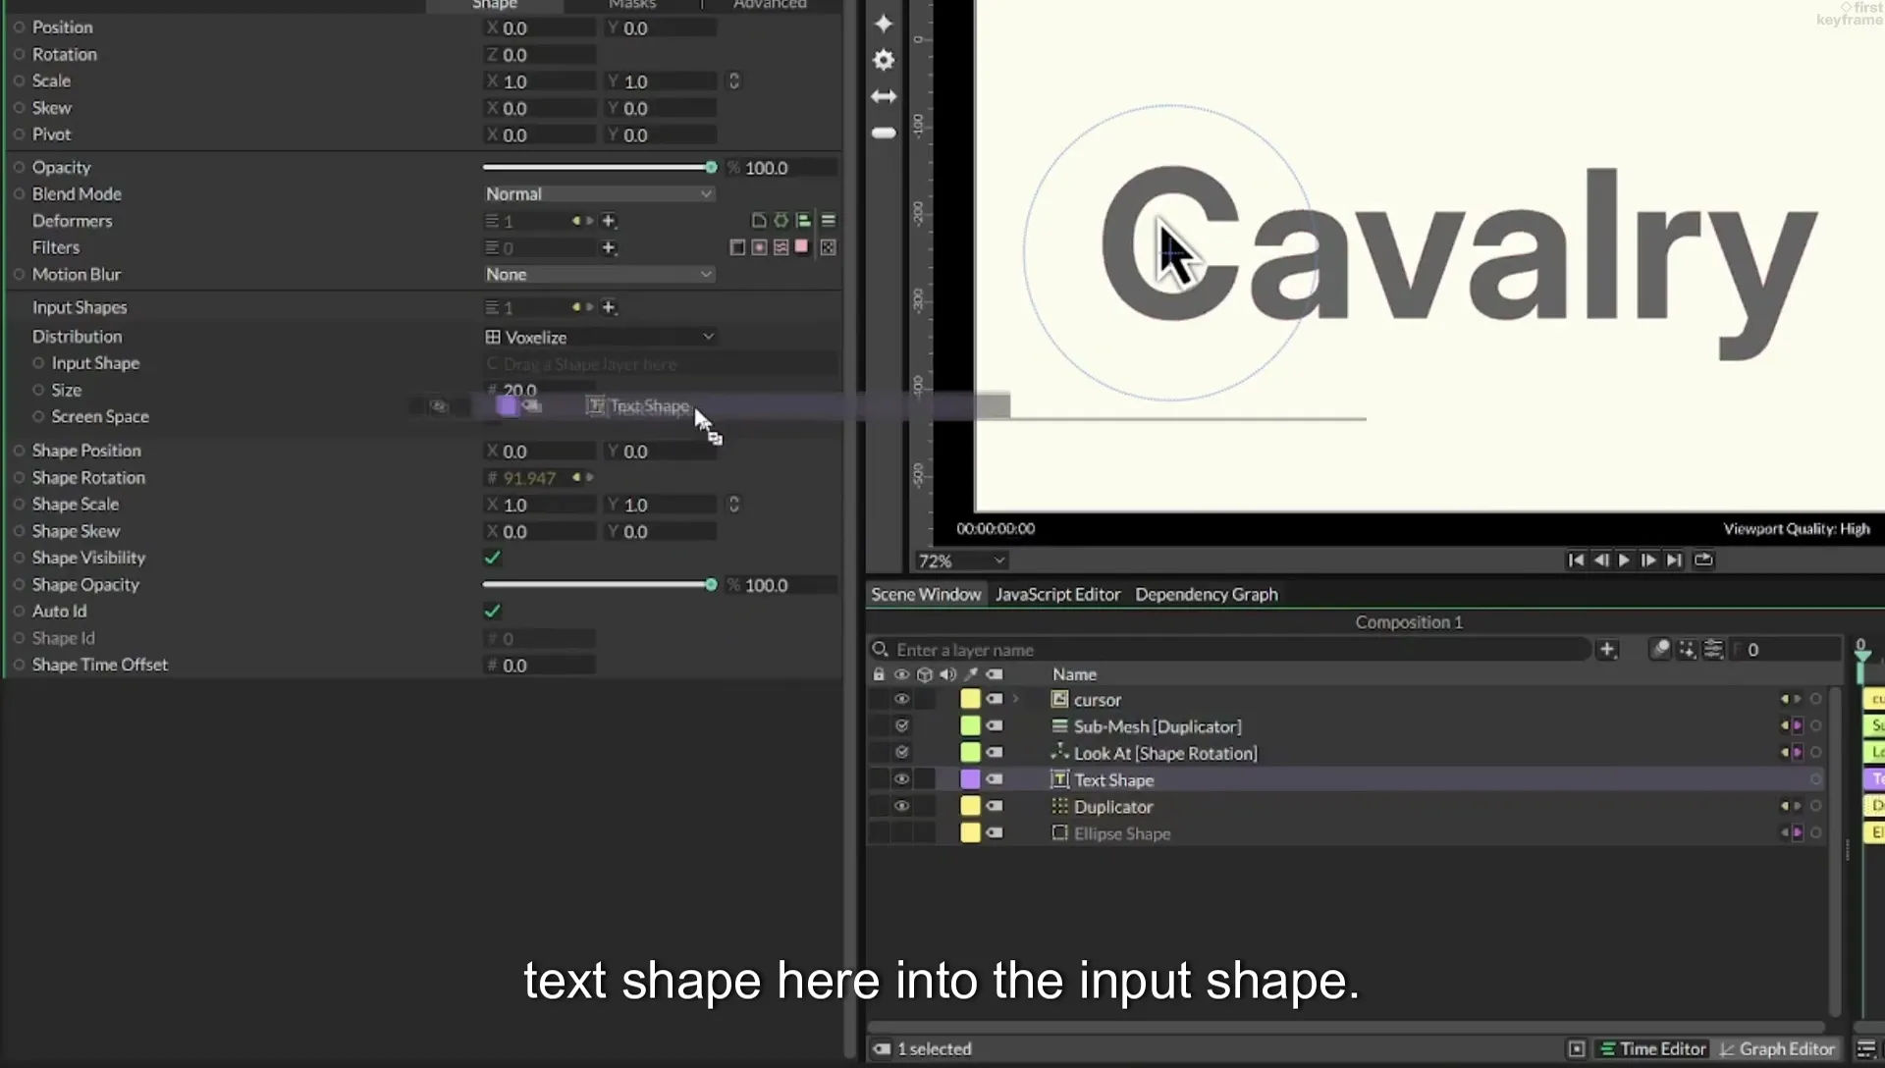
Task: Toggle visibility of the Duplicator layer
Action: coord(901,806)
